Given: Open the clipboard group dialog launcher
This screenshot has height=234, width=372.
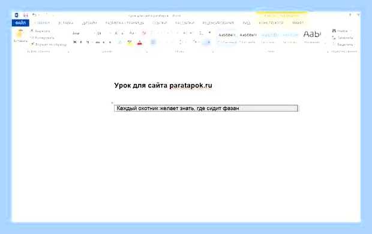Looking at the screenshot, I should [68, 52].
